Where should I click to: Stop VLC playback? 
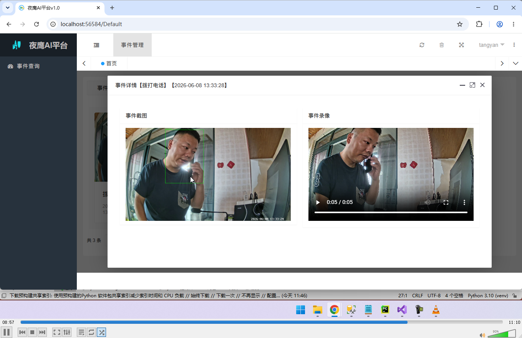tap(32, 332)
